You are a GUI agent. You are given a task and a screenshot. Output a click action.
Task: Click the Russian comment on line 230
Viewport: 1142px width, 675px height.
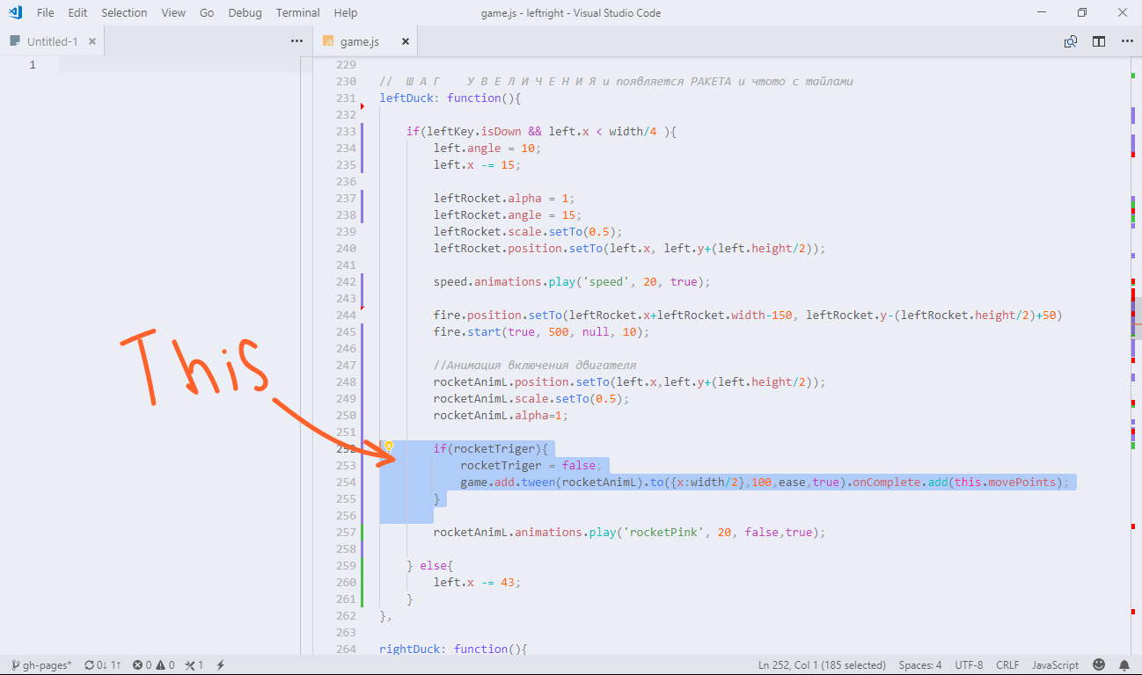616,82
